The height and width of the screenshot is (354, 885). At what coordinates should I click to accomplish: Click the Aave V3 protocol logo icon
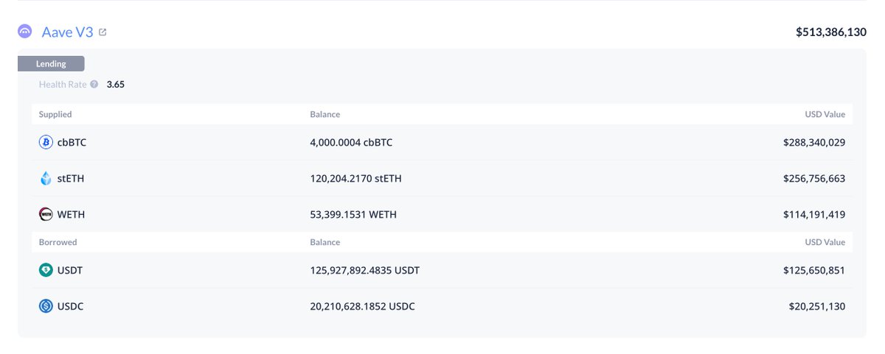pos(25,32)
